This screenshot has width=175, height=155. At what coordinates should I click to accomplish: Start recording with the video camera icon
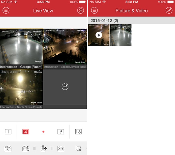click(x=26, y=148)
